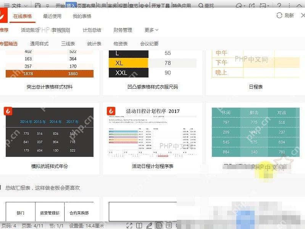Open the 审阅 ribbon tab

tap(112, 6)
